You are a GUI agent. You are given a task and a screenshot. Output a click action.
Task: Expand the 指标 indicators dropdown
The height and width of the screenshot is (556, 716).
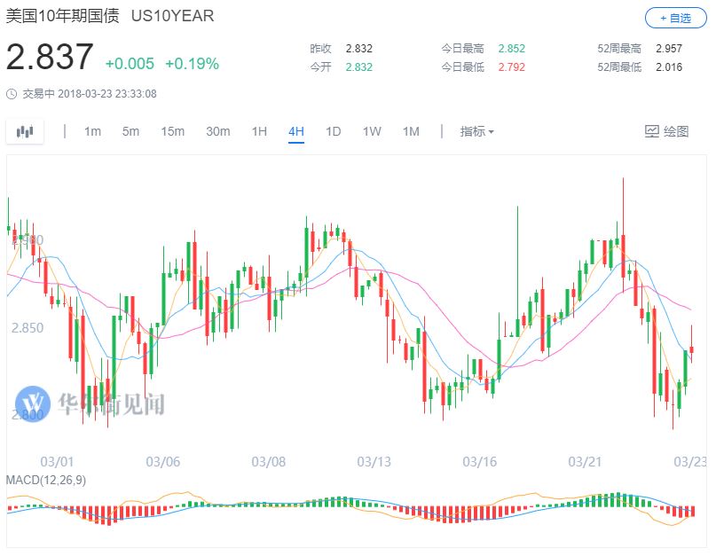(x=476, y=131)
